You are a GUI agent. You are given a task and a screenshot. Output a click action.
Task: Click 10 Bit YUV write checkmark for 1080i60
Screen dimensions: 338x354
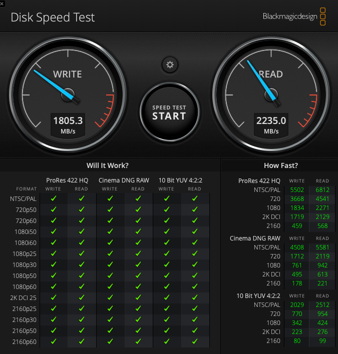point(167,242)
